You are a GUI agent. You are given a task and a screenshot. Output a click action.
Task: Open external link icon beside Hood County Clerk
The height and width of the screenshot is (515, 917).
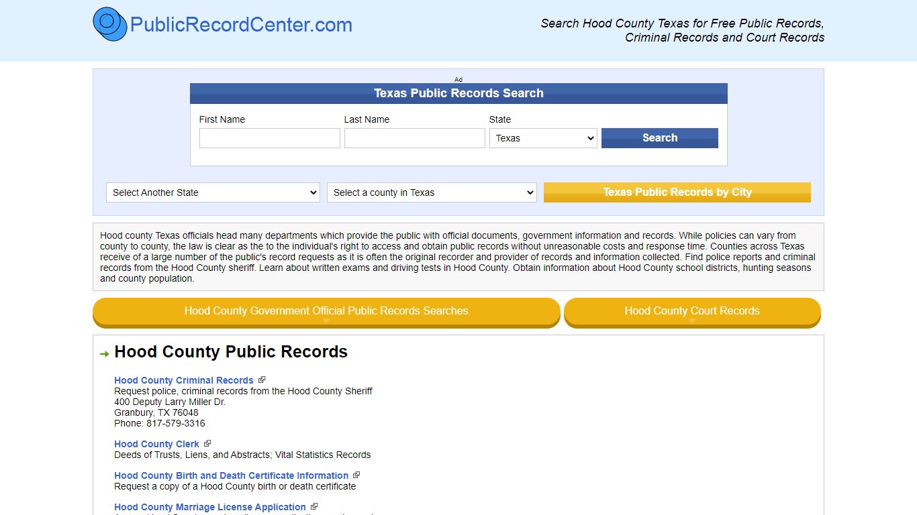[x=207, y=443]
